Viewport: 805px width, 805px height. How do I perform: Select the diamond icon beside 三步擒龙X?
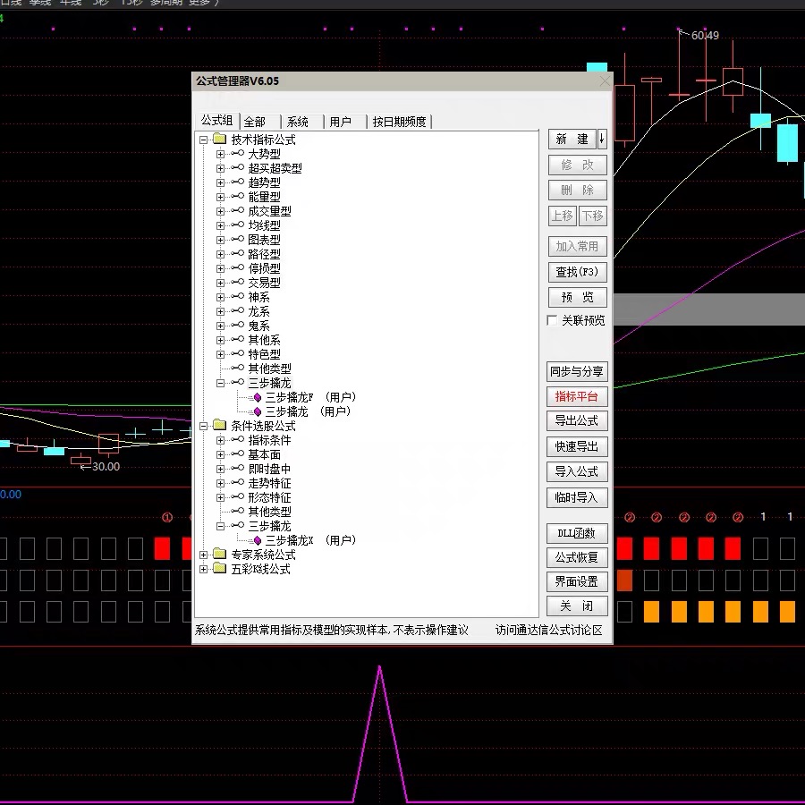click(x=258, y=540)
